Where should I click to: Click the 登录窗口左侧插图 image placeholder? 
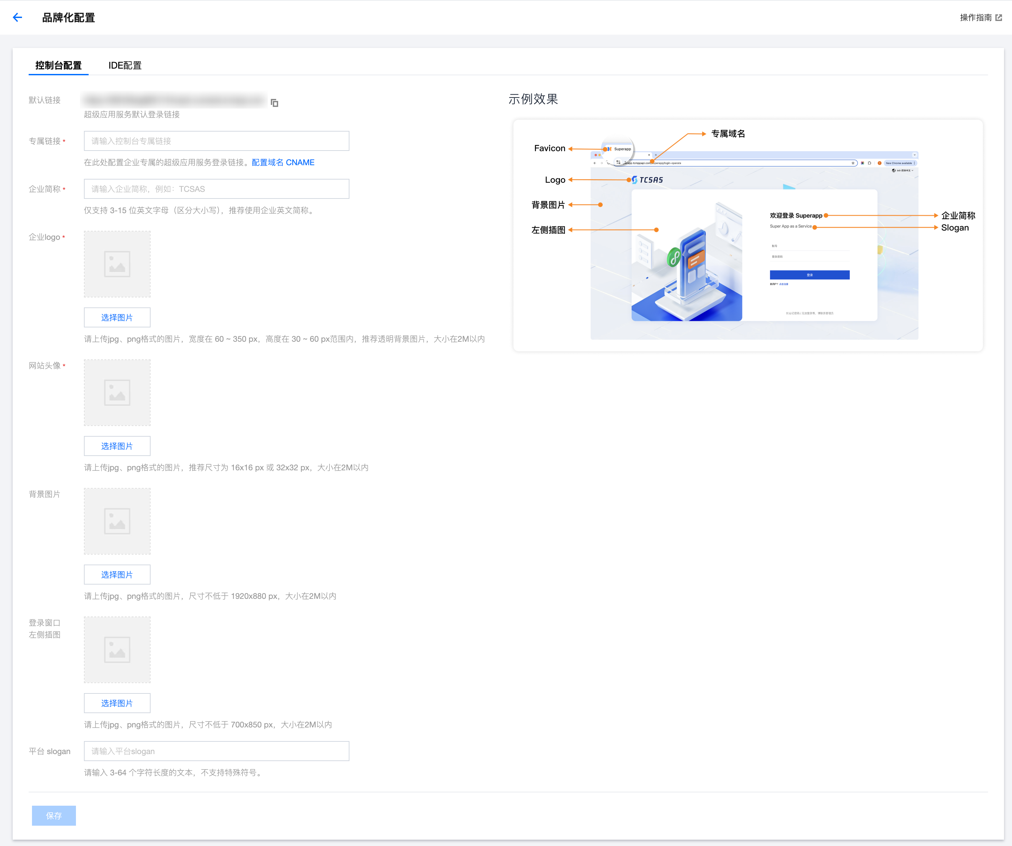pyautogui.click(x=117, y=649)
